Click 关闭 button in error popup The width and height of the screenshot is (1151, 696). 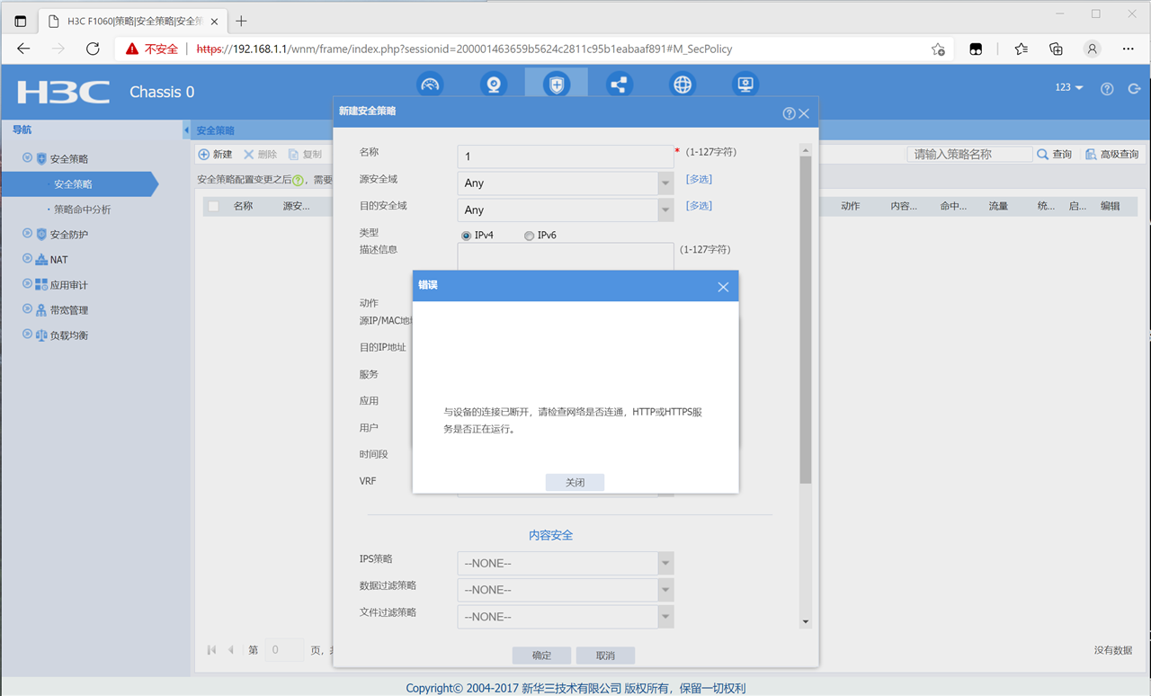click(575, 483)
